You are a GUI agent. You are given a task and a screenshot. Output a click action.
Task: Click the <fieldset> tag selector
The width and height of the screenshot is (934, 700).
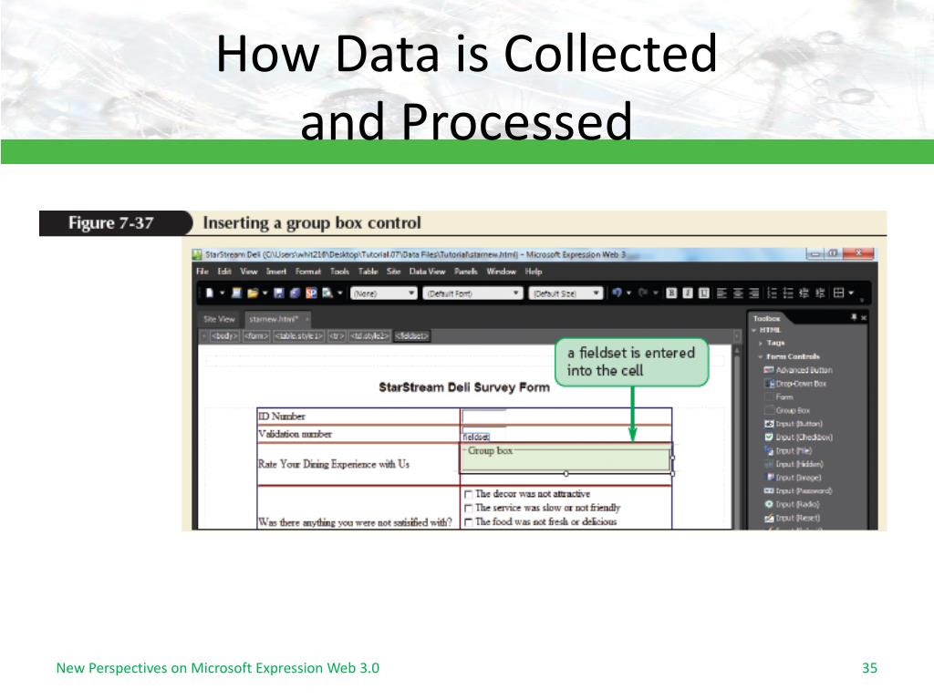click(411, 336)
